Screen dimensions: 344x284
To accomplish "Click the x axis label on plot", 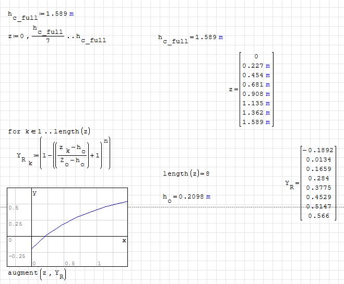I will (124, 240).
